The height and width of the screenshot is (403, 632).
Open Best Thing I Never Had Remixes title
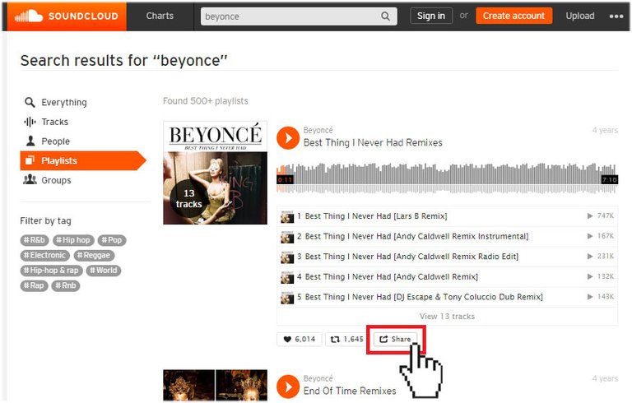click(373, 142)
